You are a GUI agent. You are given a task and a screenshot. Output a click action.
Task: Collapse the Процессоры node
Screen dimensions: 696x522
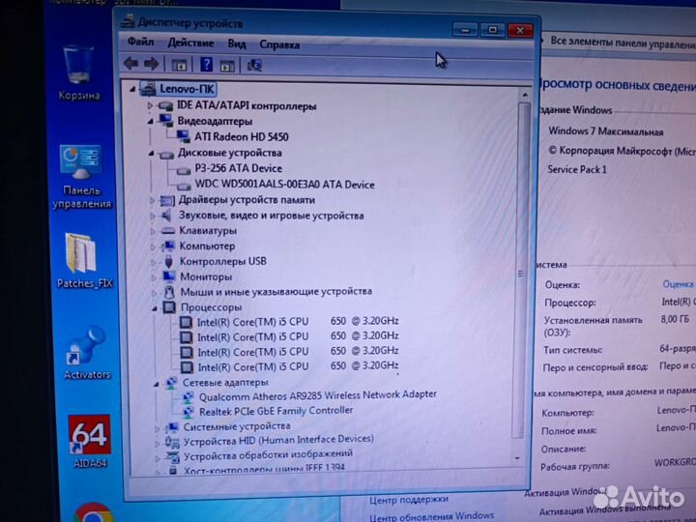tap(155, 308)
